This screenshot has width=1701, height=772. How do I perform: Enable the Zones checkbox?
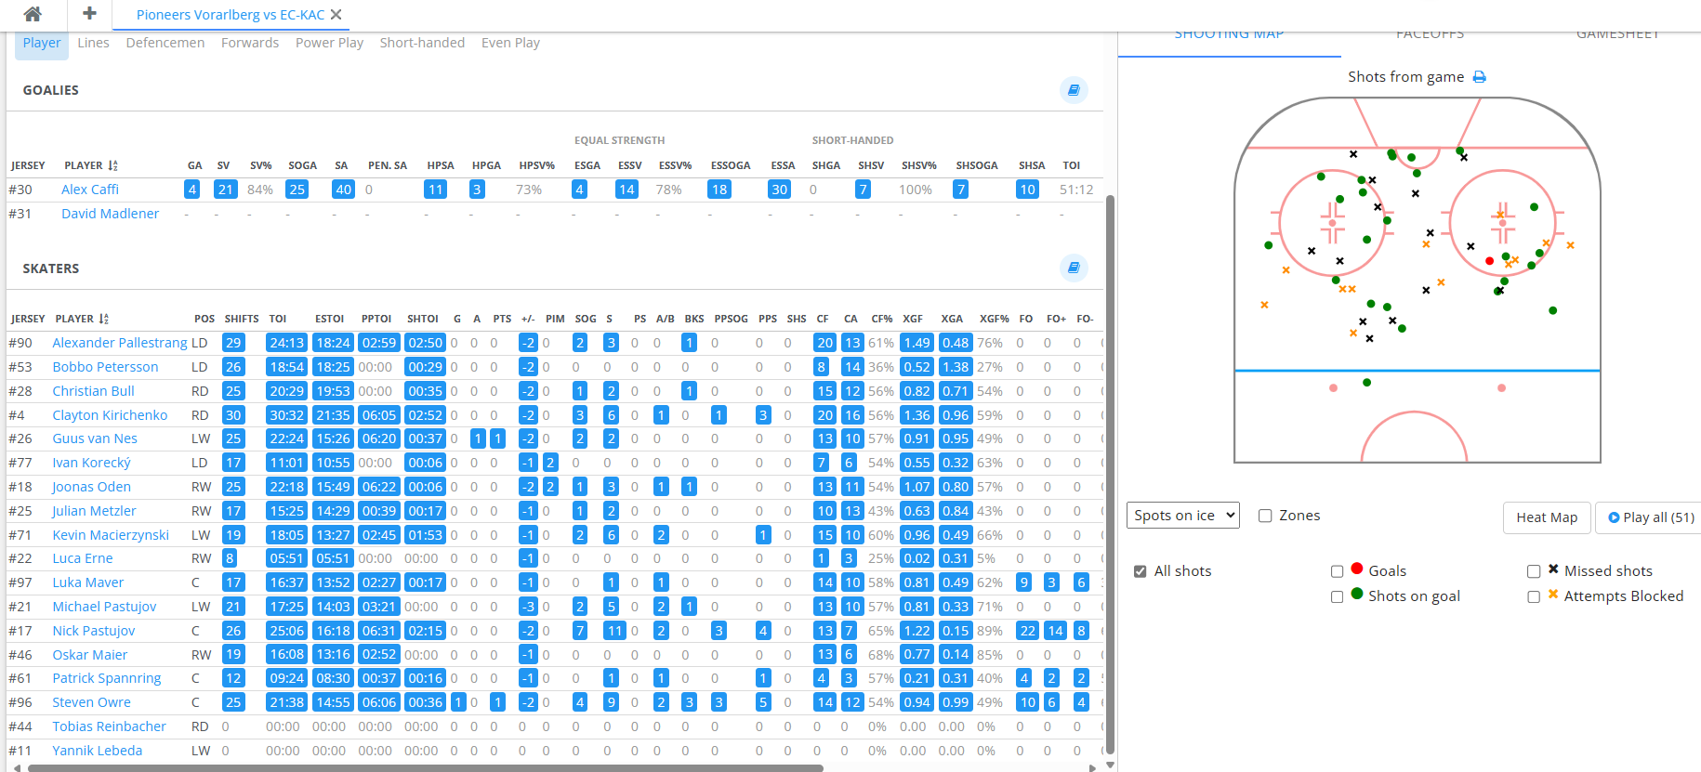click(1265, 516)
